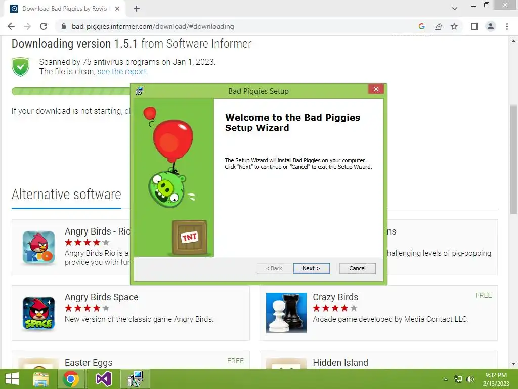Image resolution: width=518 pixels, height=389 pixels.
Task: Click the disabled Back button in setup
Action: [x=274, y=268]
